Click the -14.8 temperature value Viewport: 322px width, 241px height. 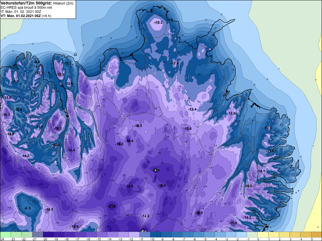coord(10,134)
